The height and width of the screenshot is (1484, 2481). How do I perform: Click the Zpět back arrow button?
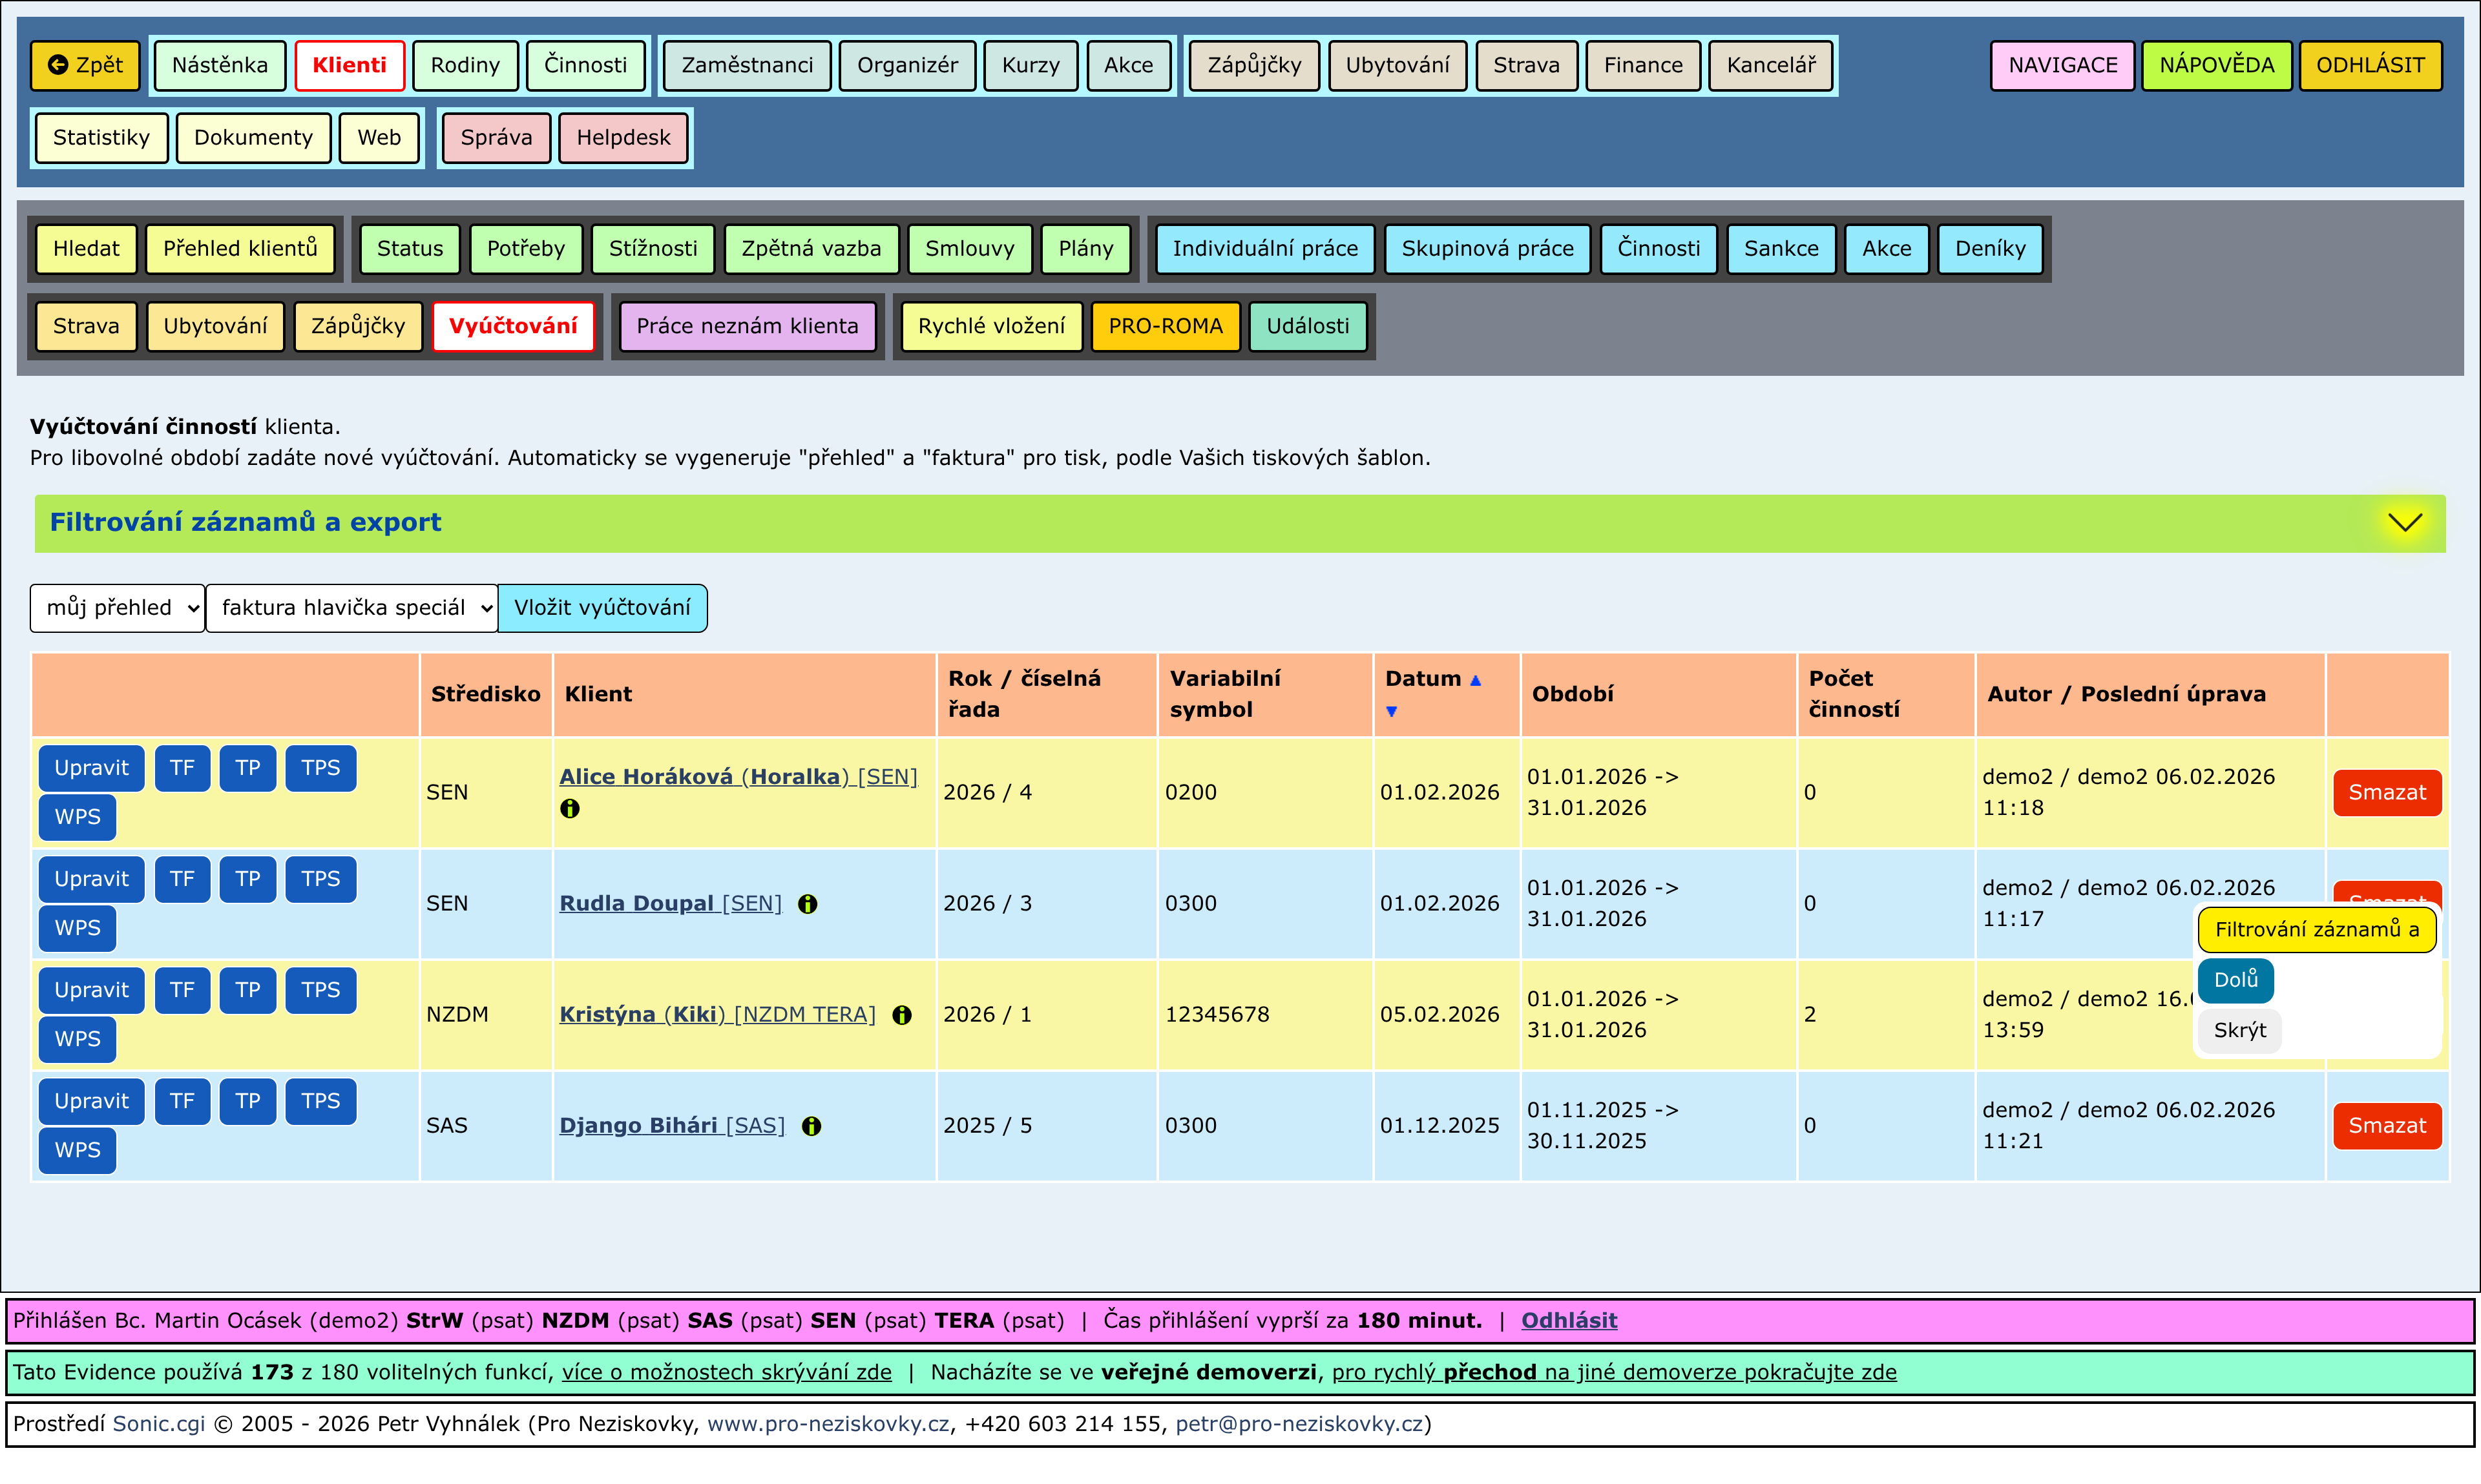[85, 65]
